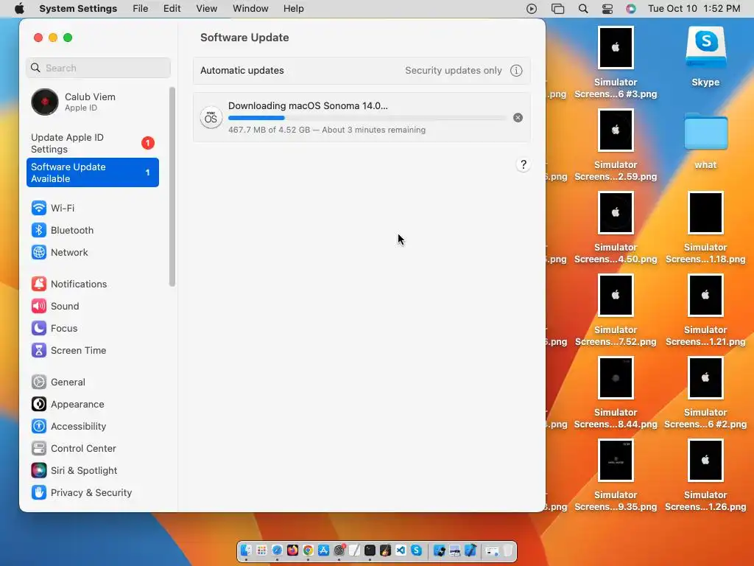This screenshot has width=754, height=566.
Task: Click the screen mirroring menu bar icon
Action: pyautogui.click(x=557, y=9)
